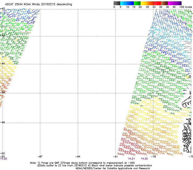Screen dimensions: 193x170
Task: Click the -81 longitude axis label
Action: [116, 157]
